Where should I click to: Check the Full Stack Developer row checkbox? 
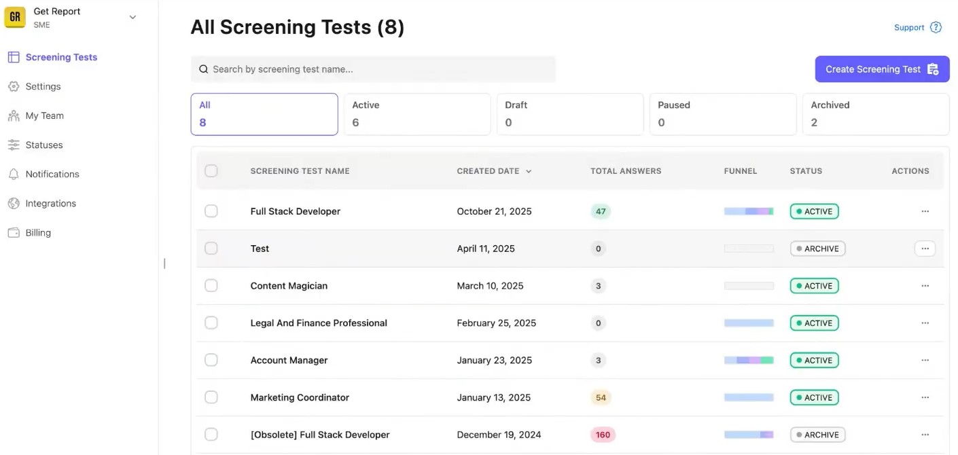point(211,211)
